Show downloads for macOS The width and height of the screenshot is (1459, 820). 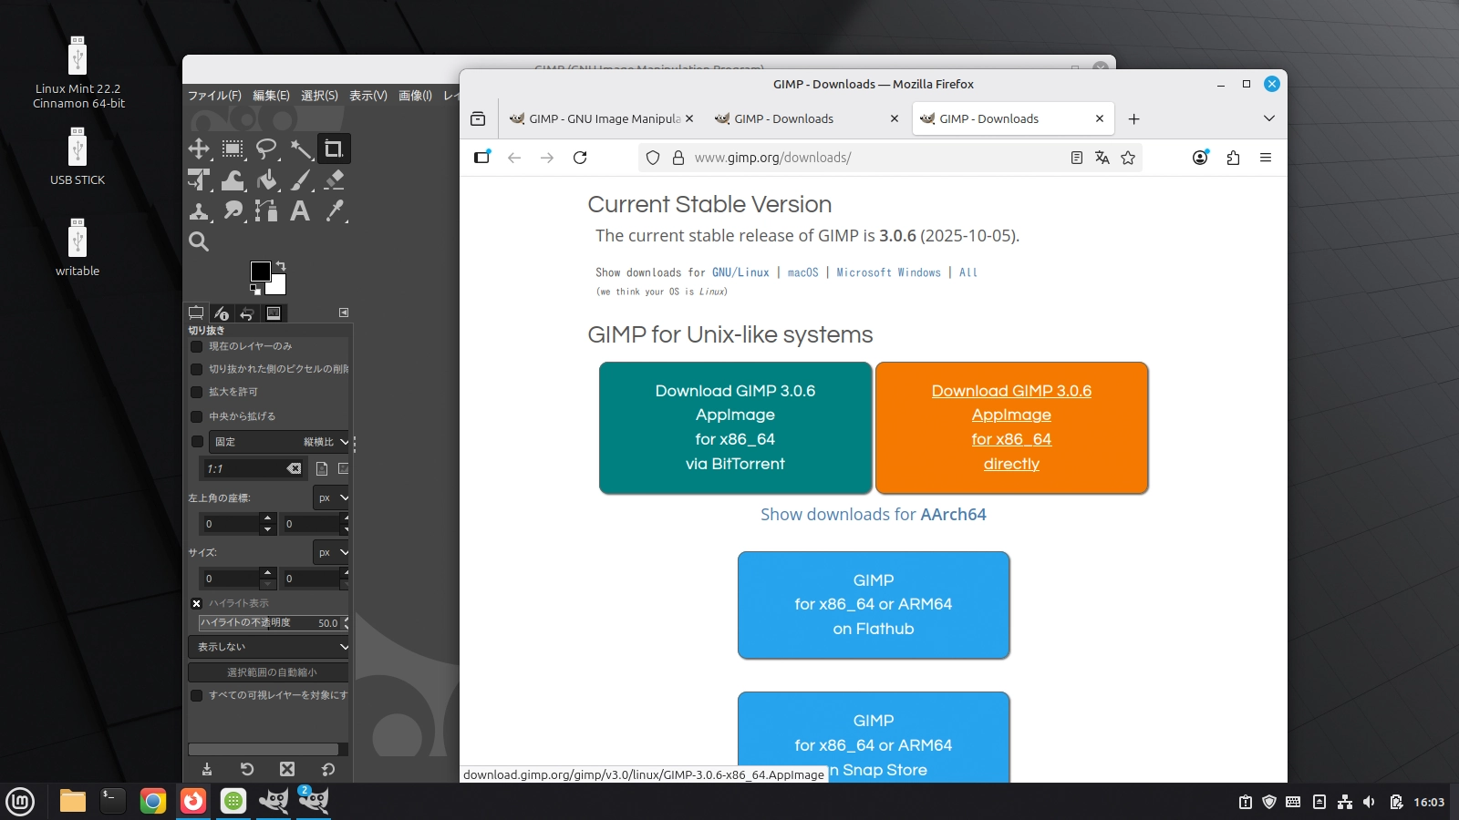tap(803, 272)
